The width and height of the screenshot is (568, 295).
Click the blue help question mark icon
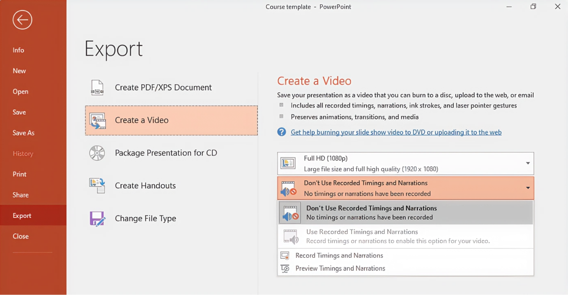click(x=281, y=131)
